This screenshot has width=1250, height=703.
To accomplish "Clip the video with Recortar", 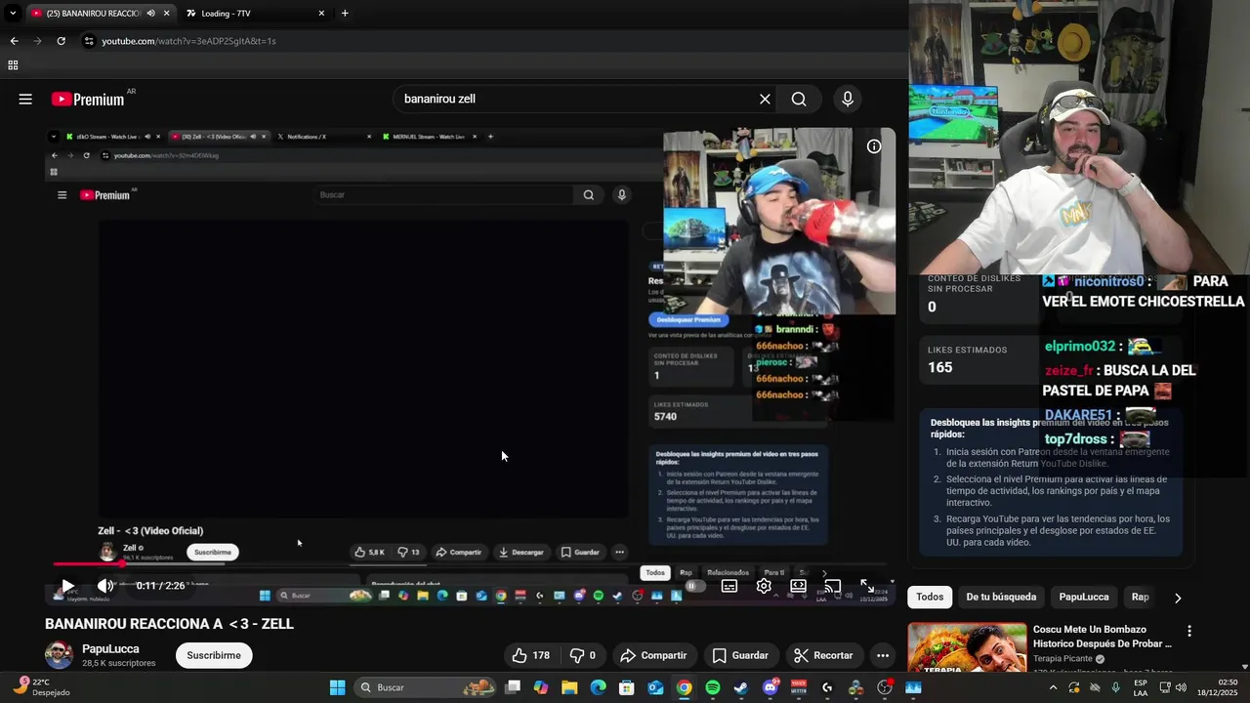I will [823, 655].
